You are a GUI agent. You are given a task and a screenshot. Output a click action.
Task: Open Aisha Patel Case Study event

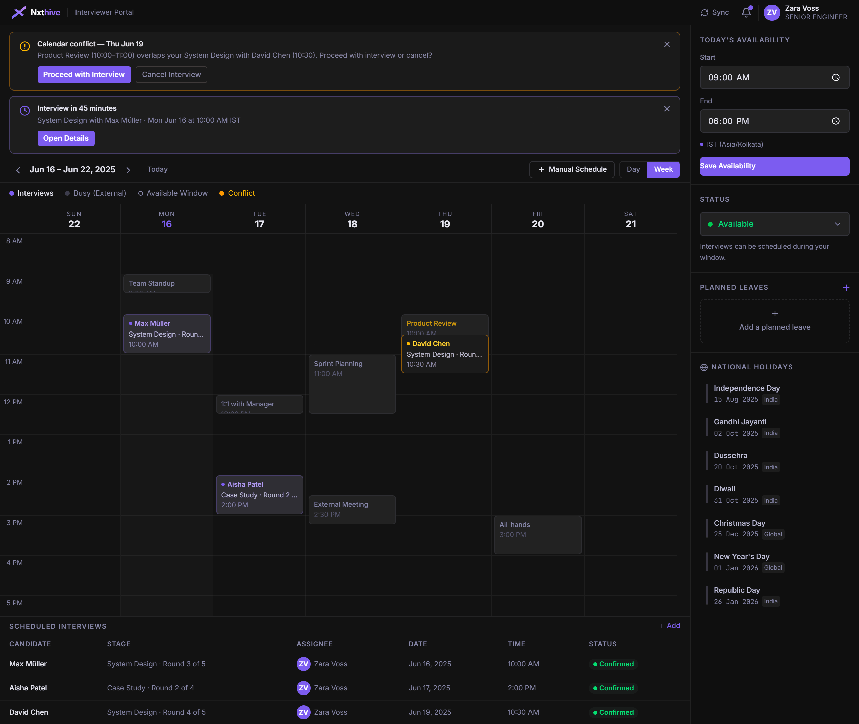260,495
